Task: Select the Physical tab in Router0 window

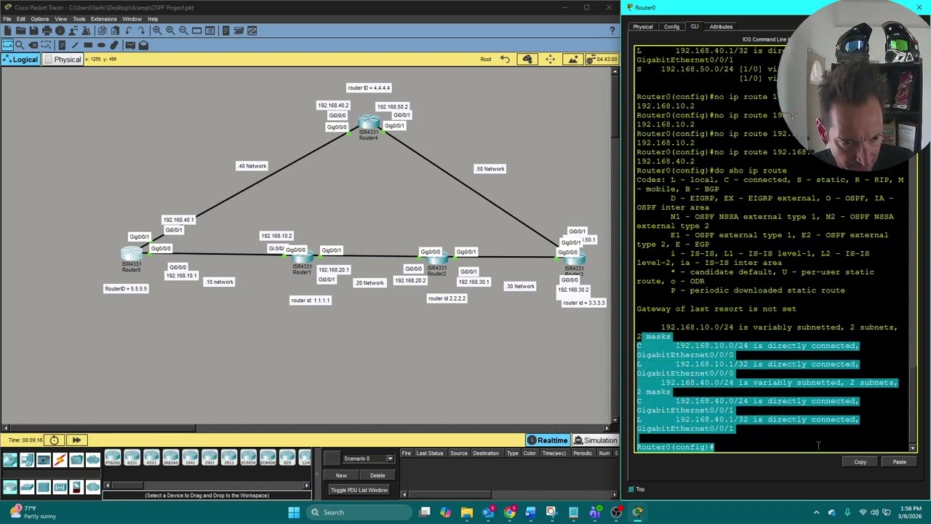Action: (x=643, y=27)
